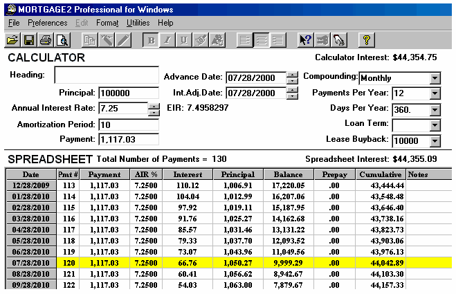Toggle Italic formatting button
The width and height of the screenshot is (456, 294).
(x=167, y=40)
